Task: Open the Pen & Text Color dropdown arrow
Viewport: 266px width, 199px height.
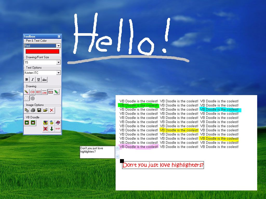Action: coord(58,46)
